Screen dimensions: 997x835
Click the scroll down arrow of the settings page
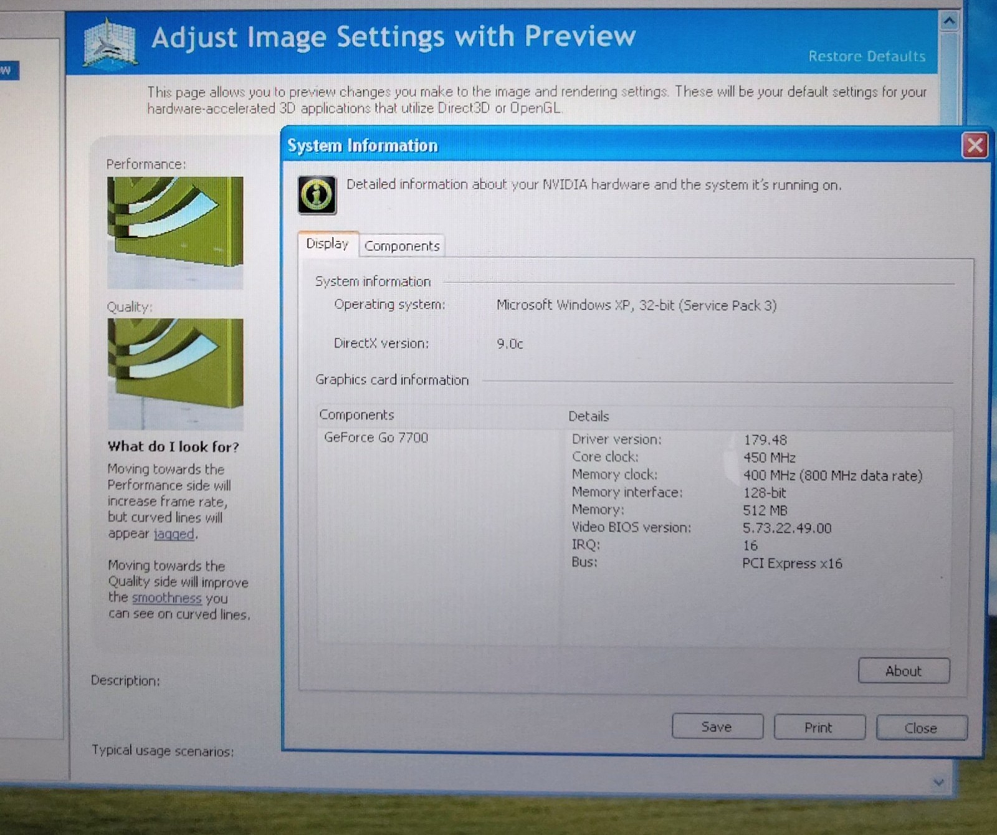pyautogui.click(x=939, y=782)
